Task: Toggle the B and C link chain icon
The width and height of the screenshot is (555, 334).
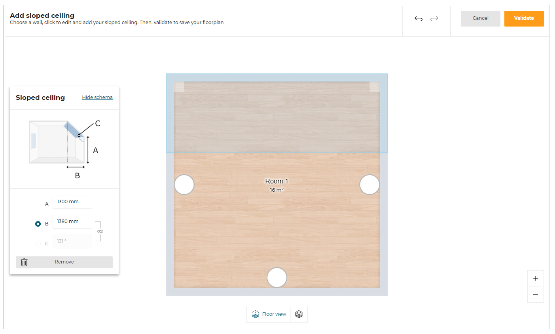Action: [100, 231]
